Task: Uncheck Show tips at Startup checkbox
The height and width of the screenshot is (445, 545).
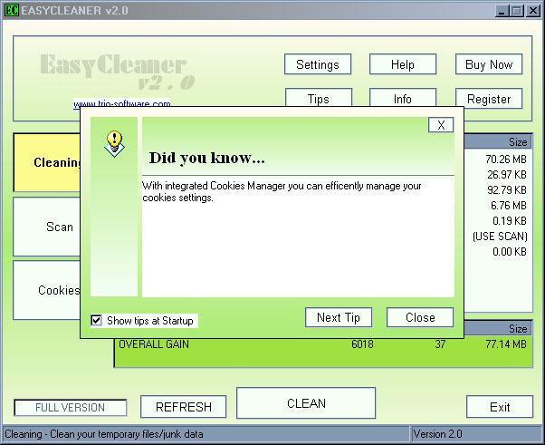Action: tap(96, 320)
